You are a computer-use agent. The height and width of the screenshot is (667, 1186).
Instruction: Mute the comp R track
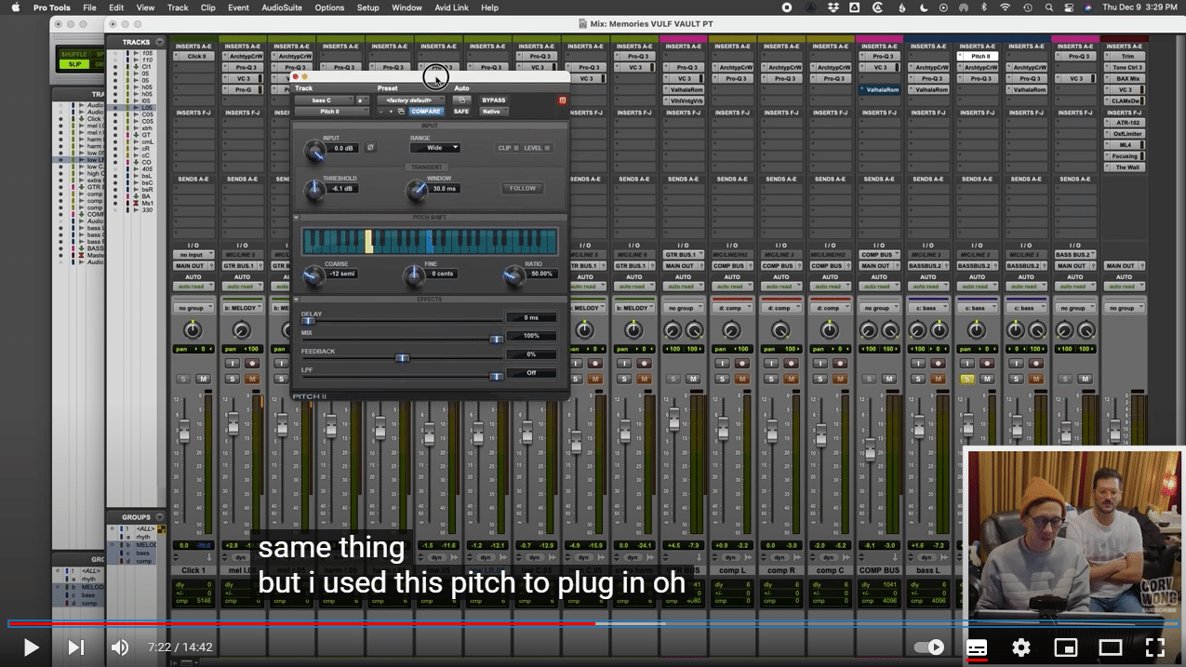coord(792,379)
